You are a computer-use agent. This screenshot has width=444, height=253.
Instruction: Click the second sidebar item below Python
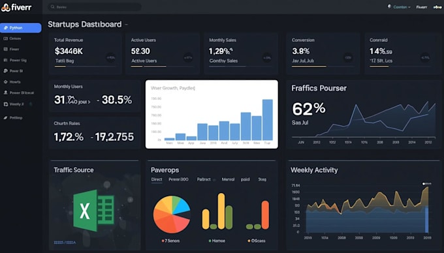pyautogui.click(x=12, y=49)
